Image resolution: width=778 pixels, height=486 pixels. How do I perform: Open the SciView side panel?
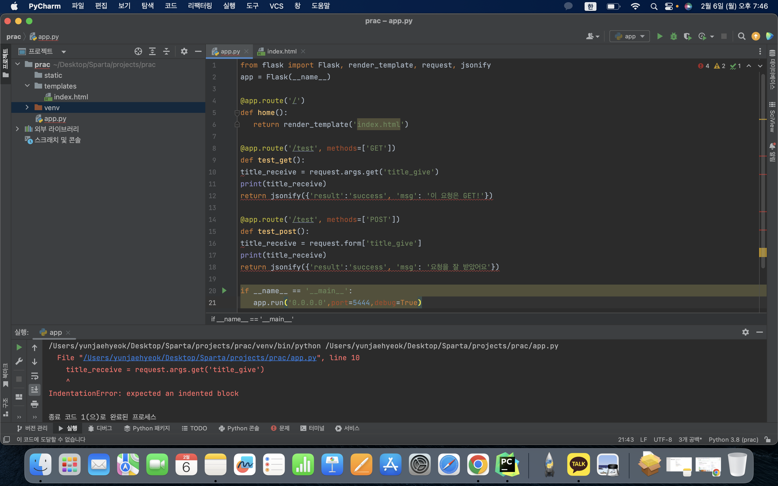772,117
